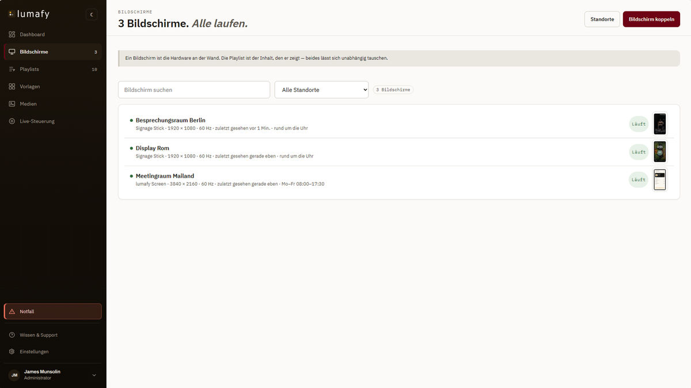Viewport: 691px width, 388px height.
Task: Expand the James Munsolin user menu chevron
Action: [x=94, y=375]
